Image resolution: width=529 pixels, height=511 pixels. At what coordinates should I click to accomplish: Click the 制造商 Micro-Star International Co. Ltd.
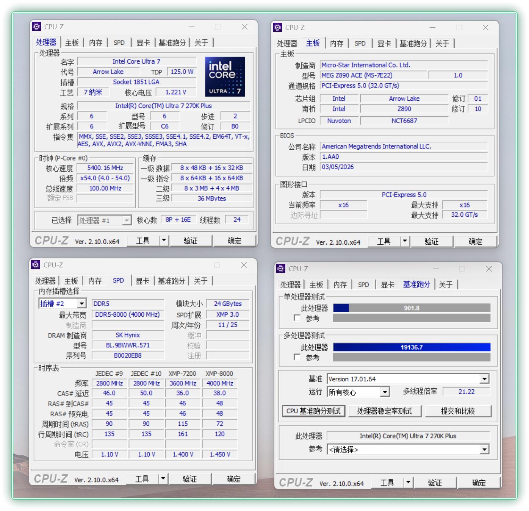[x=404, y=65]
